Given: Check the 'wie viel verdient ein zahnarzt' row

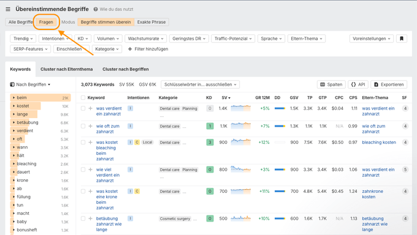Looking at the screenshot, I should click(83, 170).
